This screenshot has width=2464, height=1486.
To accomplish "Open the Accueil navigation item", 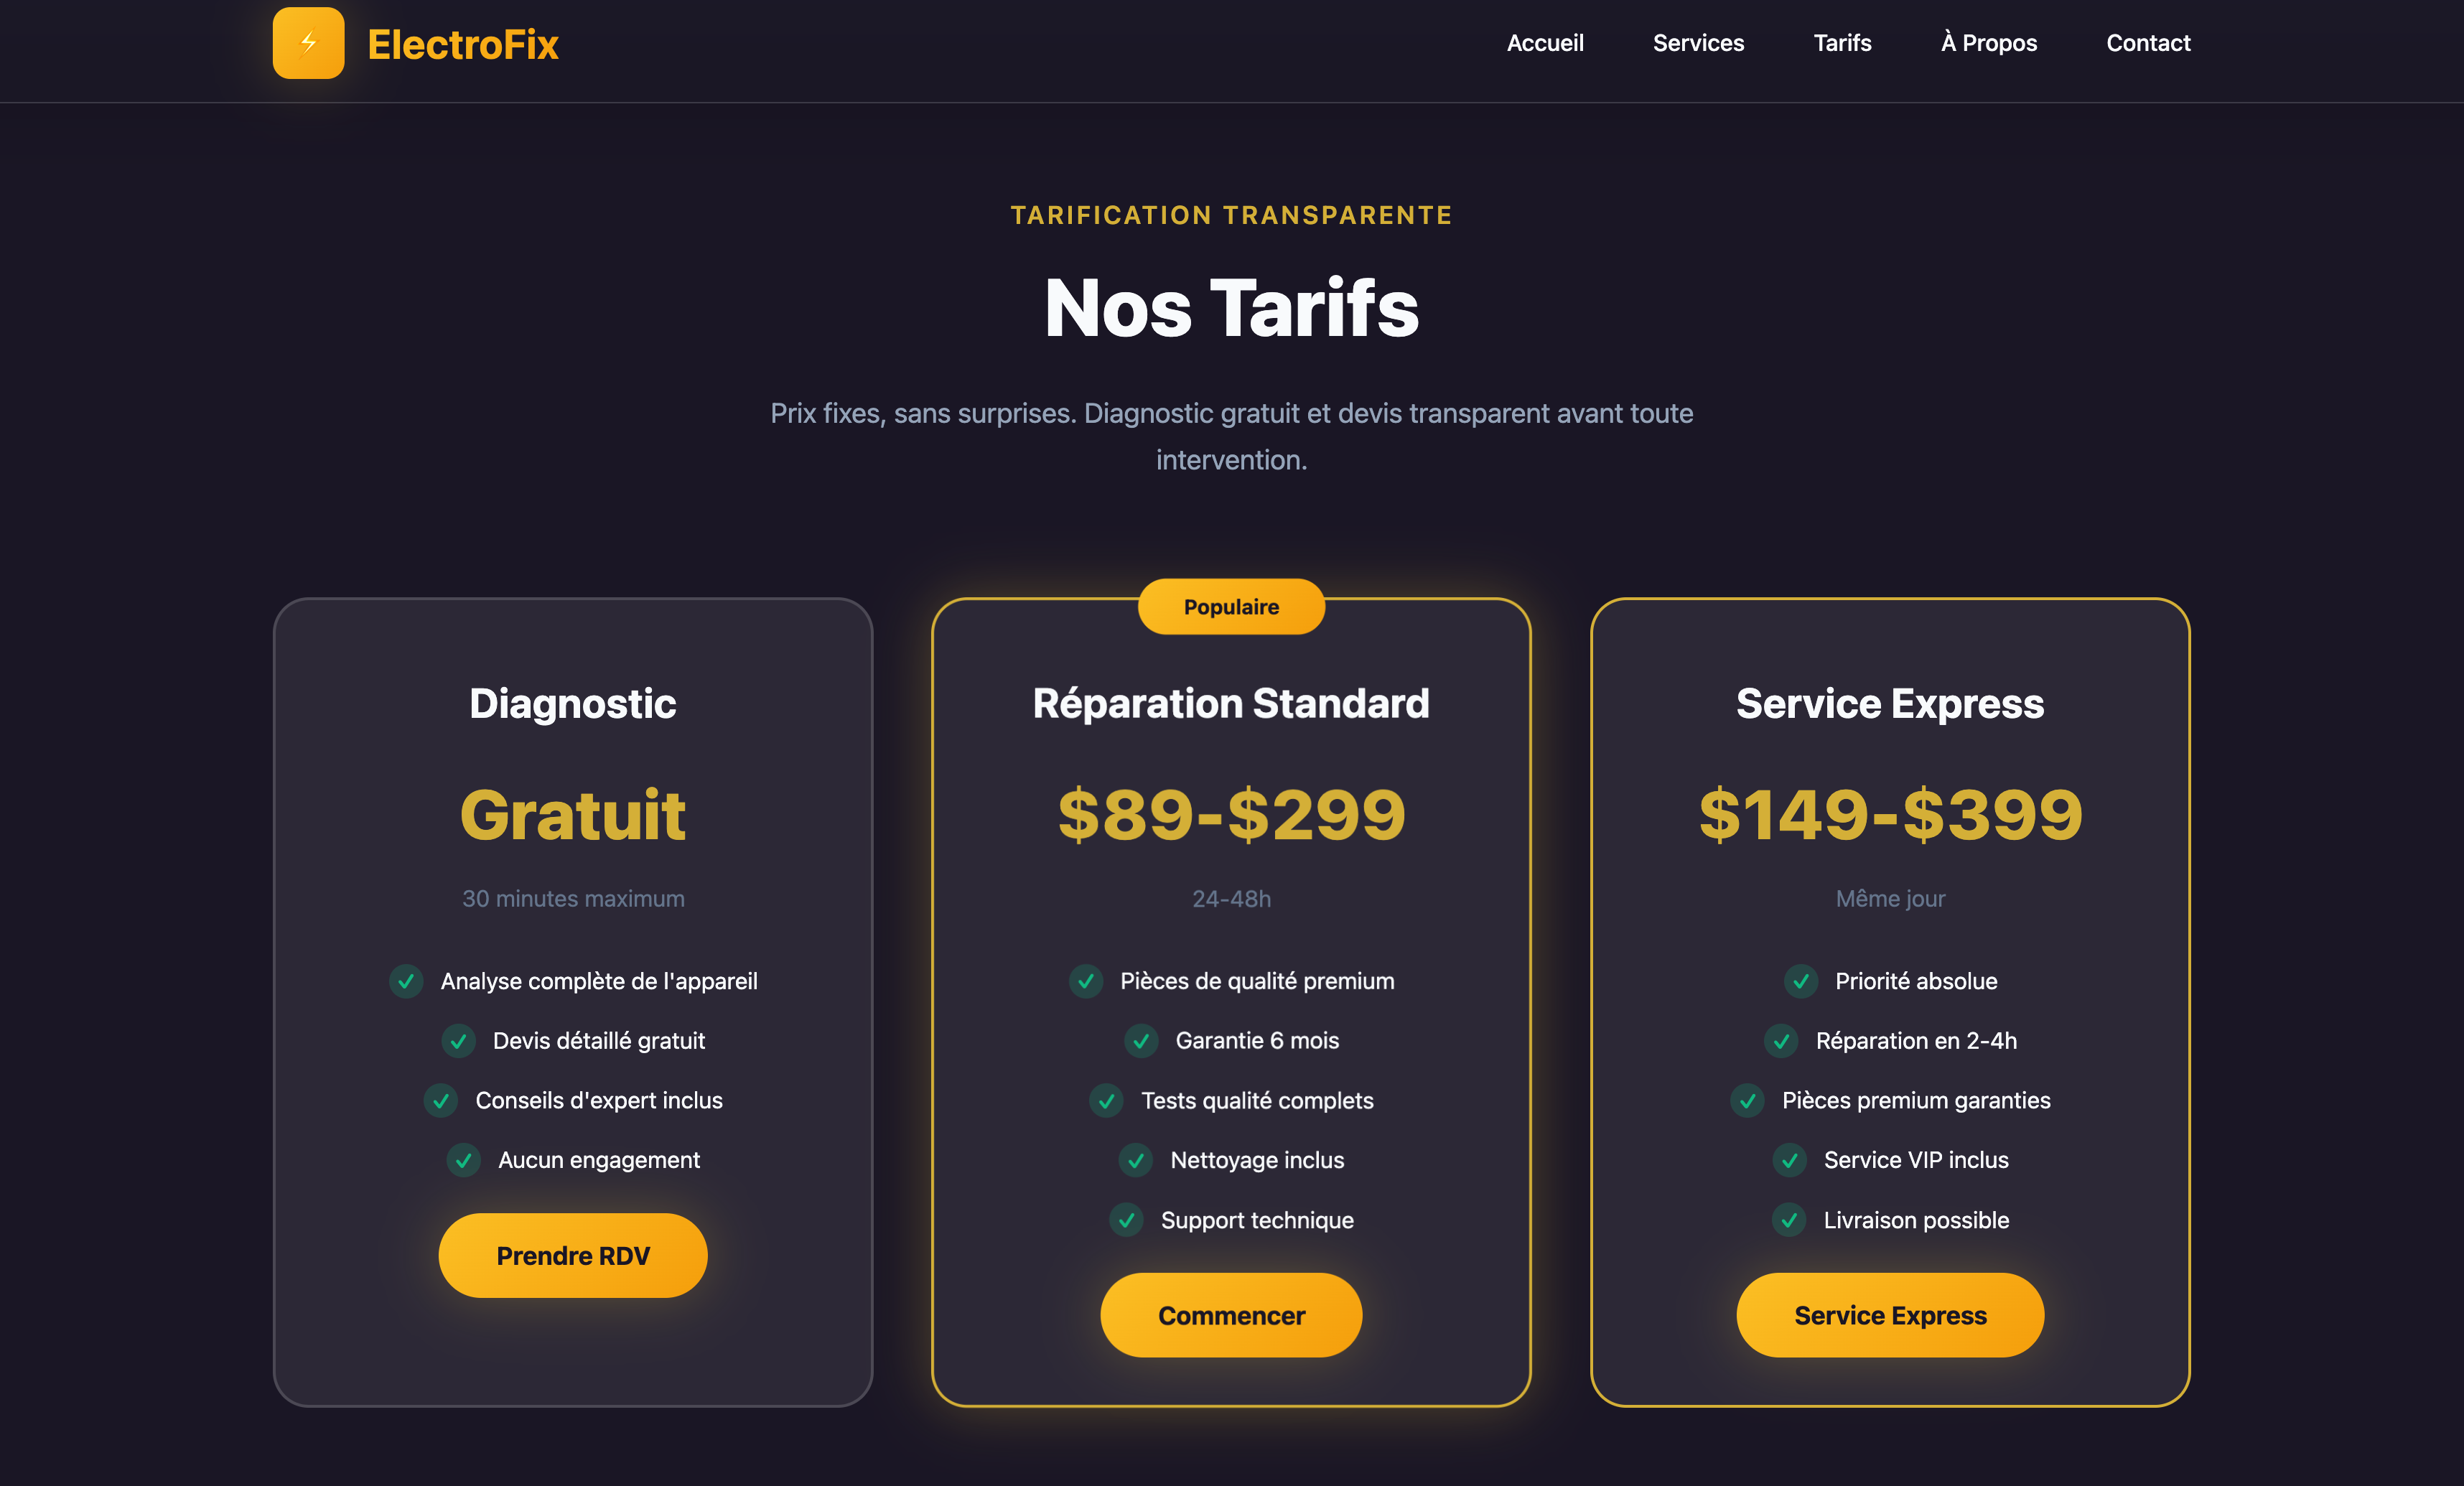I will click(1545, 43).
